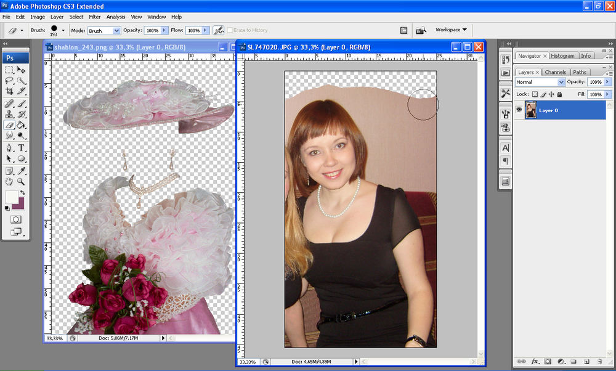The image size is (616, 371).
Task: Delete layer using the trash icon
Action: pos(600,361)
